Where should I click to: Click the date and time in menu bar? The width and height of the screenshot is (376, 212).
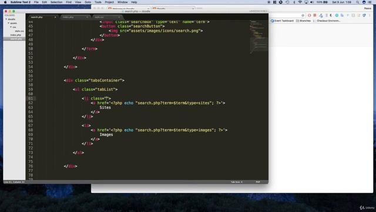341,2
